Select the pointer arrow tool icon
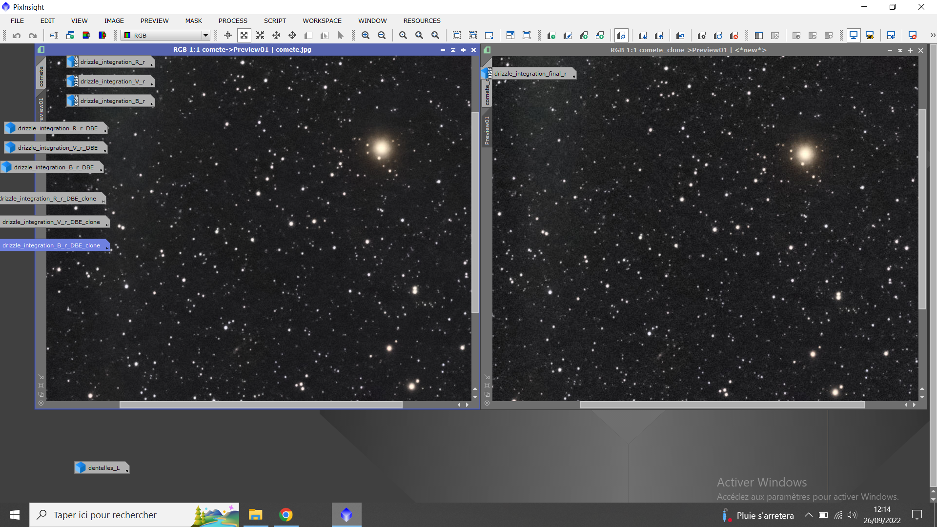Image resolution: width=937 pixels, height=527 pixels. tap(341, 36)
